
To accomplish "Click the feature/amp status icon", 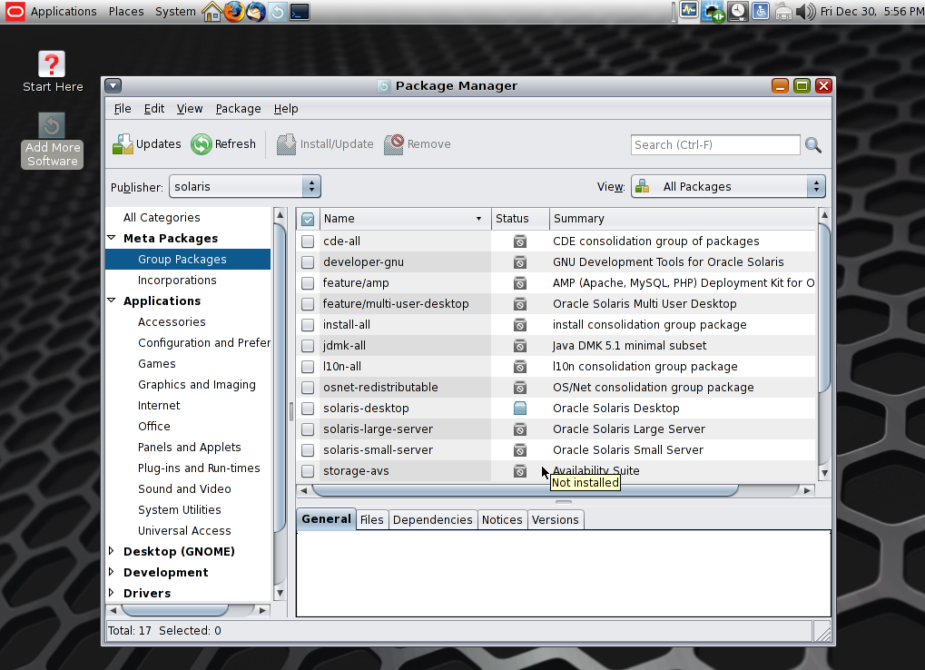I will (x=520, y=283).
